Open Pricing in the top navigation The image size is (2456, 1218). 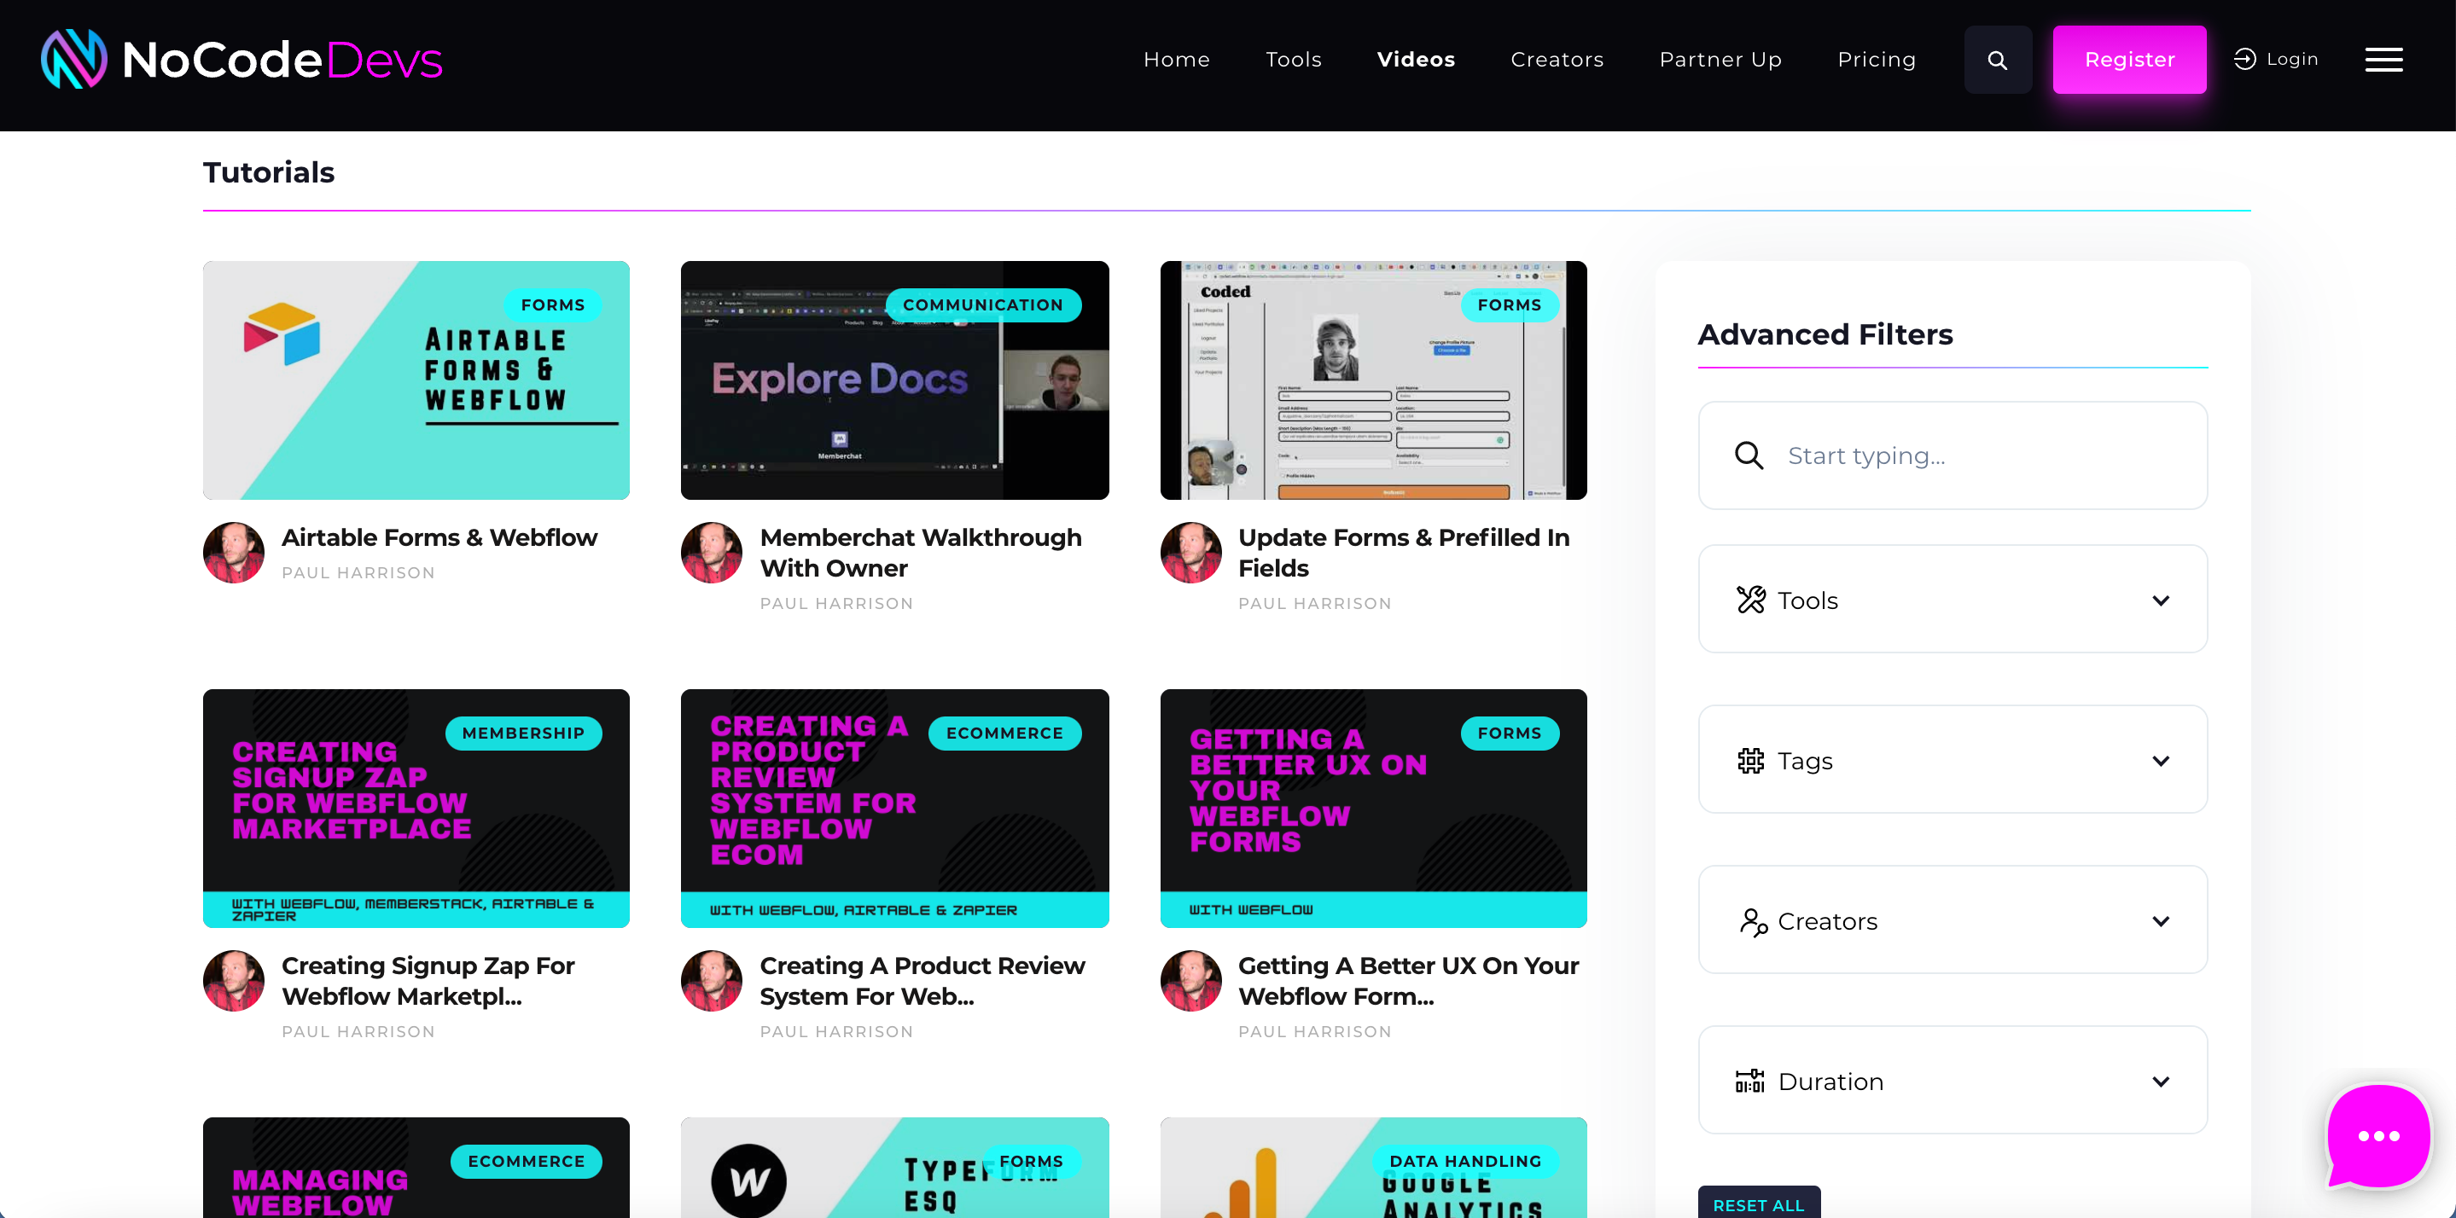tap(1877, 59)
